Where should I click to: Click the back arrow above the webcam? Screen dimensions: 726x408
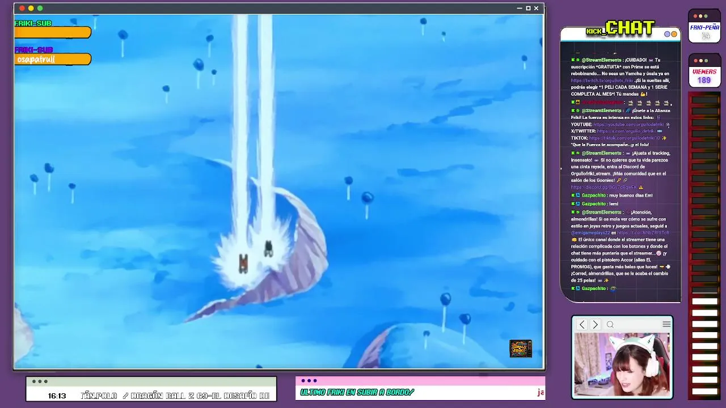(582, 325)
